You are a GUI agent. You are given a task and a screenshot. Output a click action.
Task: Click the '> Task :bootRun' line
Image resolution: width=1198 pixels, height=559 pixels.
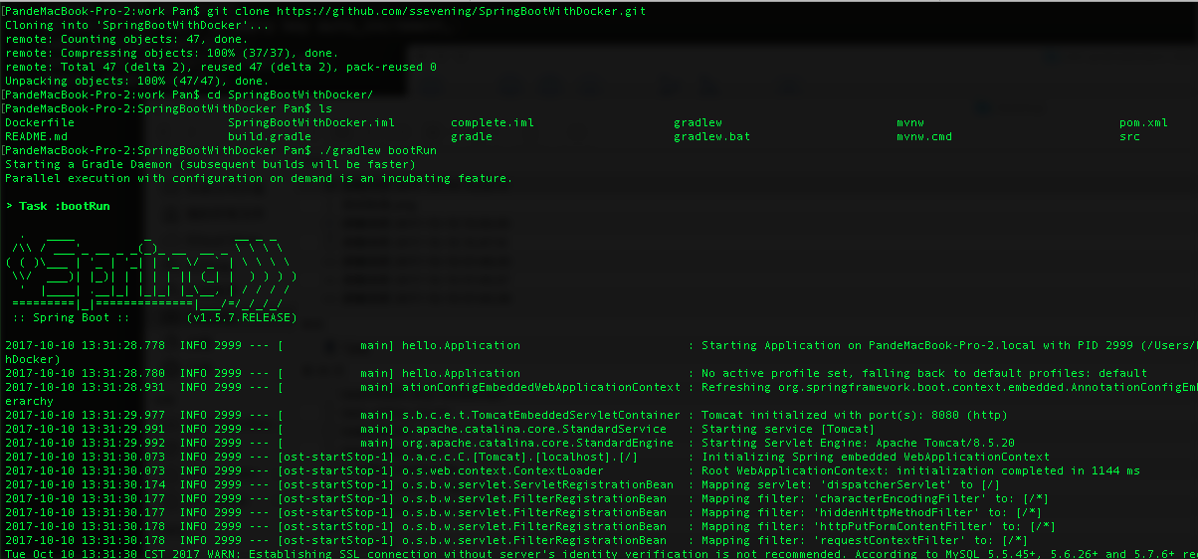(58, 206)
